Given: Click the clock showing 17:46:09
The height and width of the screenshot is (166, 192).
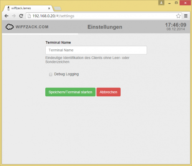Looking at the screenshot, I should point(175,25).
